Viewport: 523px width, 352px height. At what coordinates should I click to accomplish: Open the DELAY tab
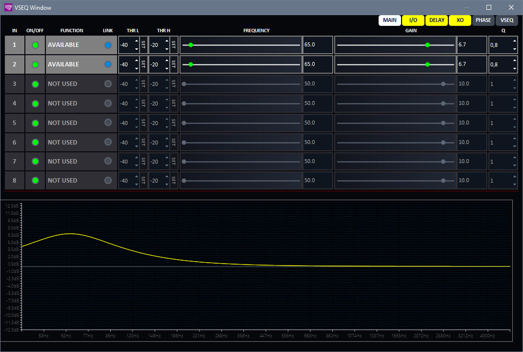437,21
